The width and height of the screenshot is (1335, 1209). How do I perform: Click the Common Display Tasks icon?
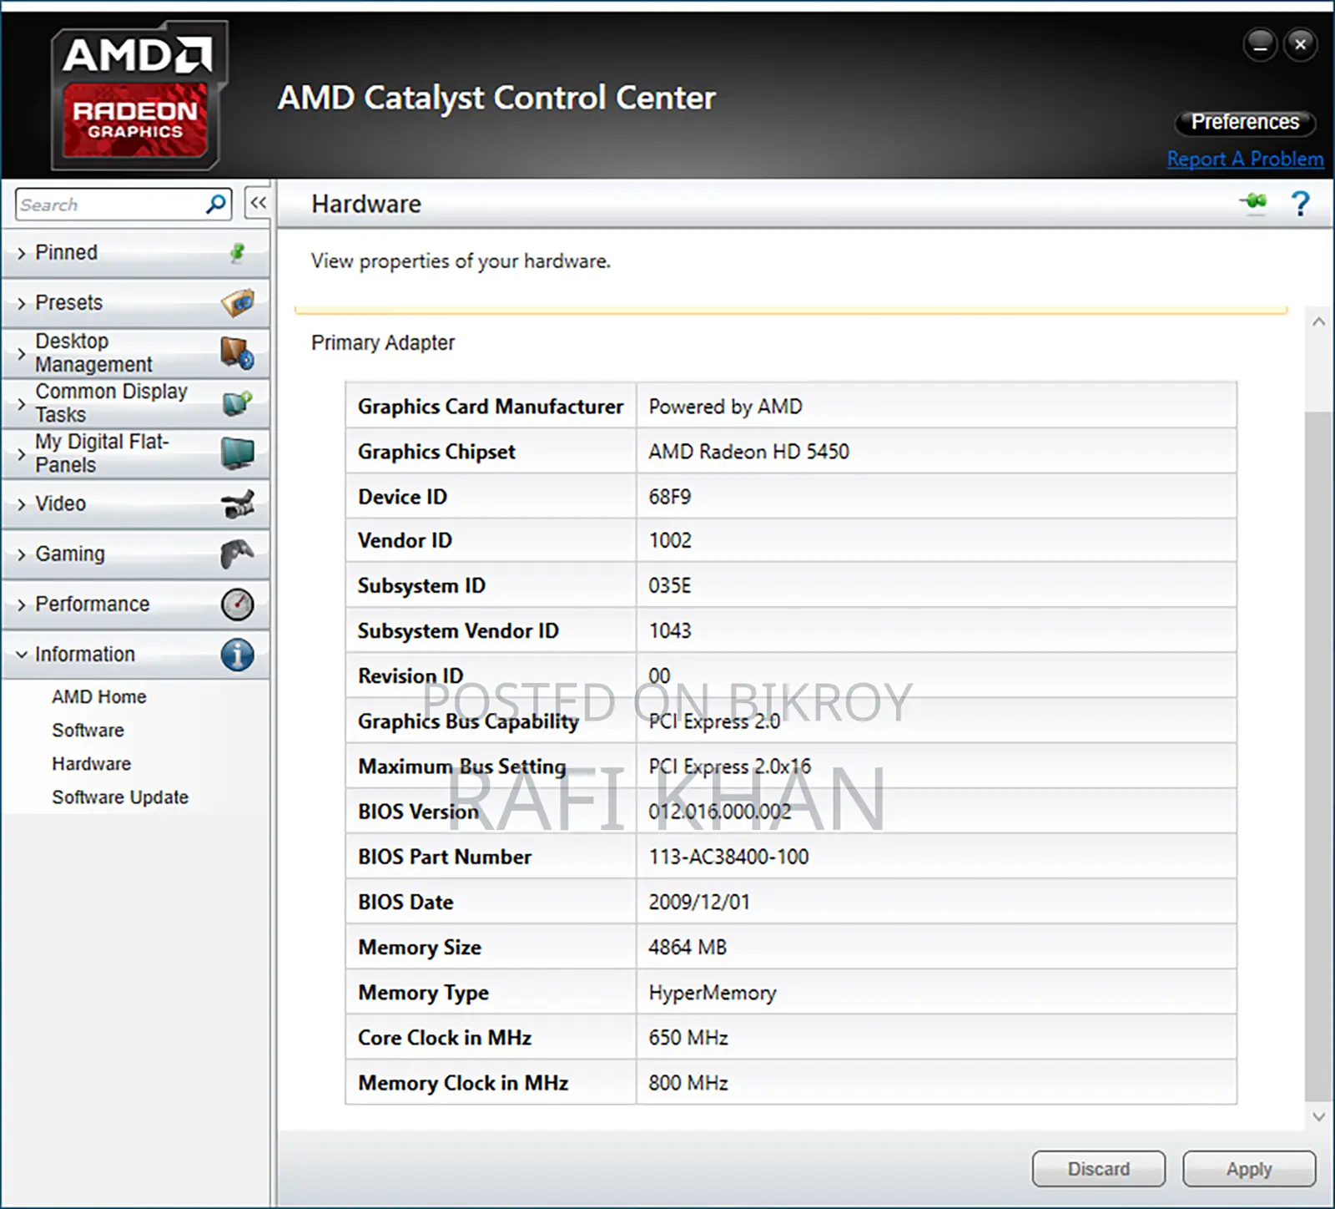[238, 403]
